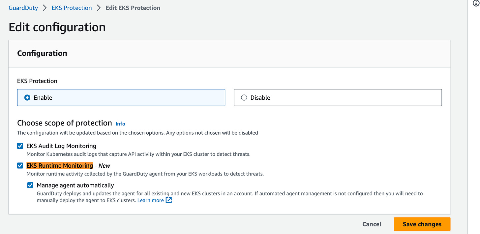Click the Configuration panel heading
This screenshot has height=234, width=480.
(x=42, y=53)
